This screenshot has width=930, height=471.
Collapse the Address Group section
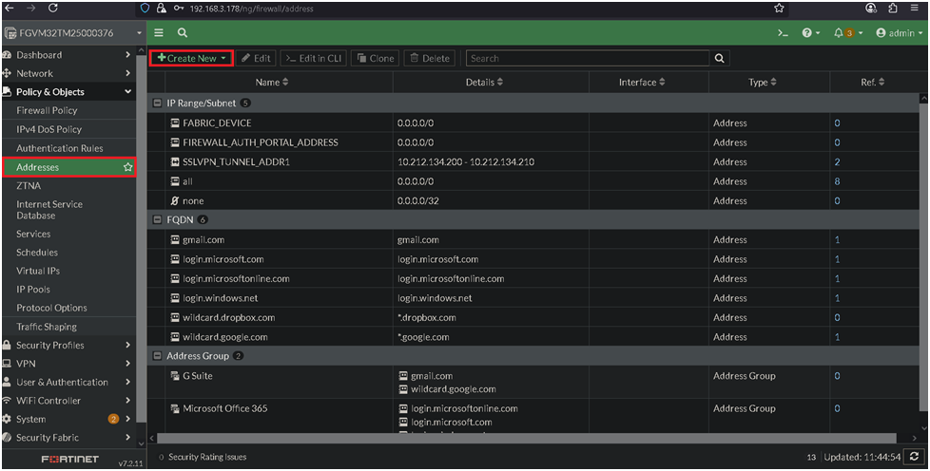click(x=157, y=356)
